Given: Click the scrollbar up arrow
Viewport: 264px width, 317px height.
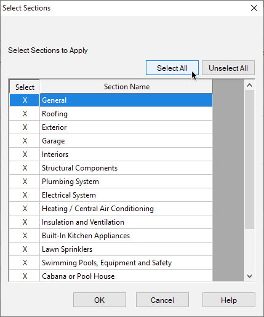Looking at the screenshot, I should 249,85.
